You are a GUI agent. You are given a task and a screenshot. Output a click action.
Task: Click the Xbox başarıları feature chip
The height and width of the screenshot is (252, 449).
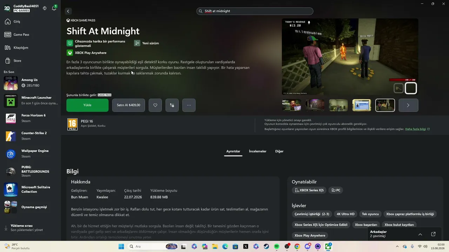366,225
